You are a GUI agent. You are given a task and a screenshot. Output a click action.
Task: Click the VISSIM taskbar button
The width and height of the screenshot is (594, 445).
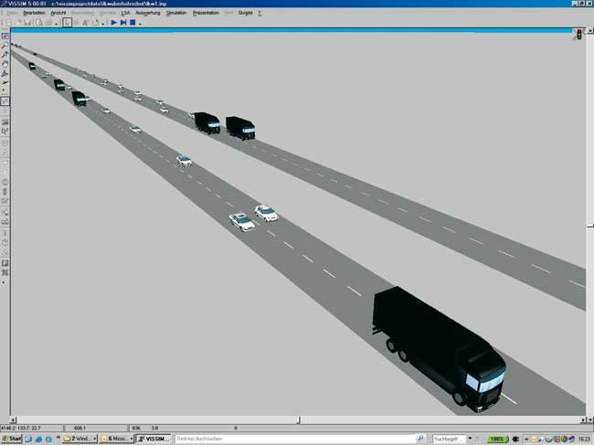coord(154,439)
